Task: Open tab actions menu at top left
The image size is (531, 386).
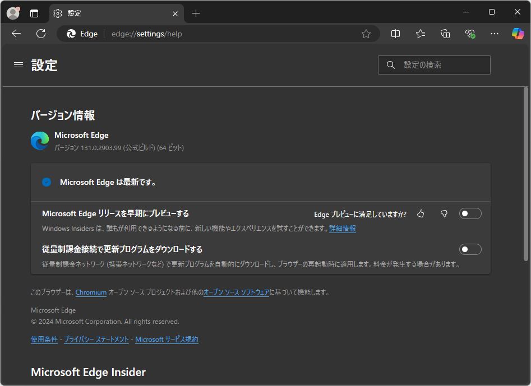Action: [34, 12]
